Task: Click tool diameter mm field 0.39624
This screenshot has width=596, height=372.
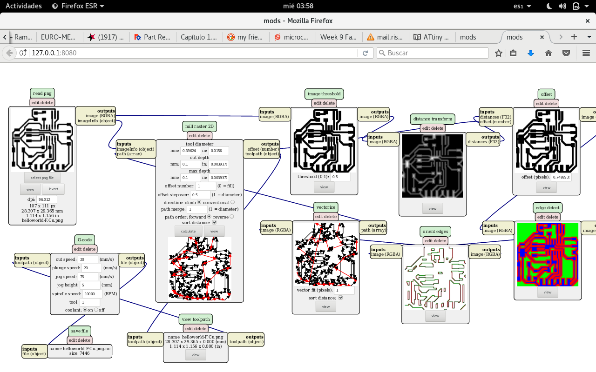Action: point(191,151)
